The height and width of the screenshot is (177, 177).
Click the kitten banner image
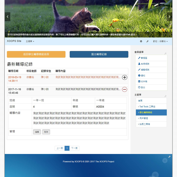pos(88,19)
